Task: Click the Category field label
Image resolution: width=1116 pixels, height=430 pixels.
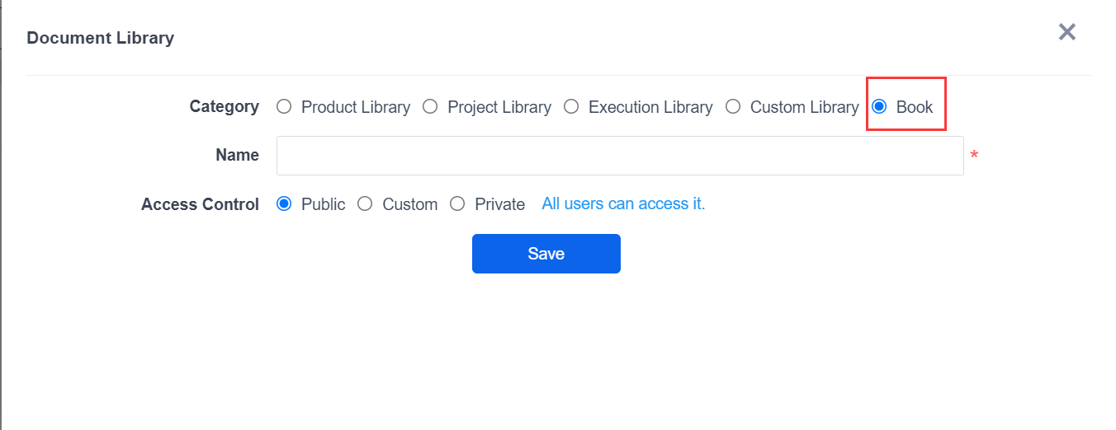Action: pos(225,106)
